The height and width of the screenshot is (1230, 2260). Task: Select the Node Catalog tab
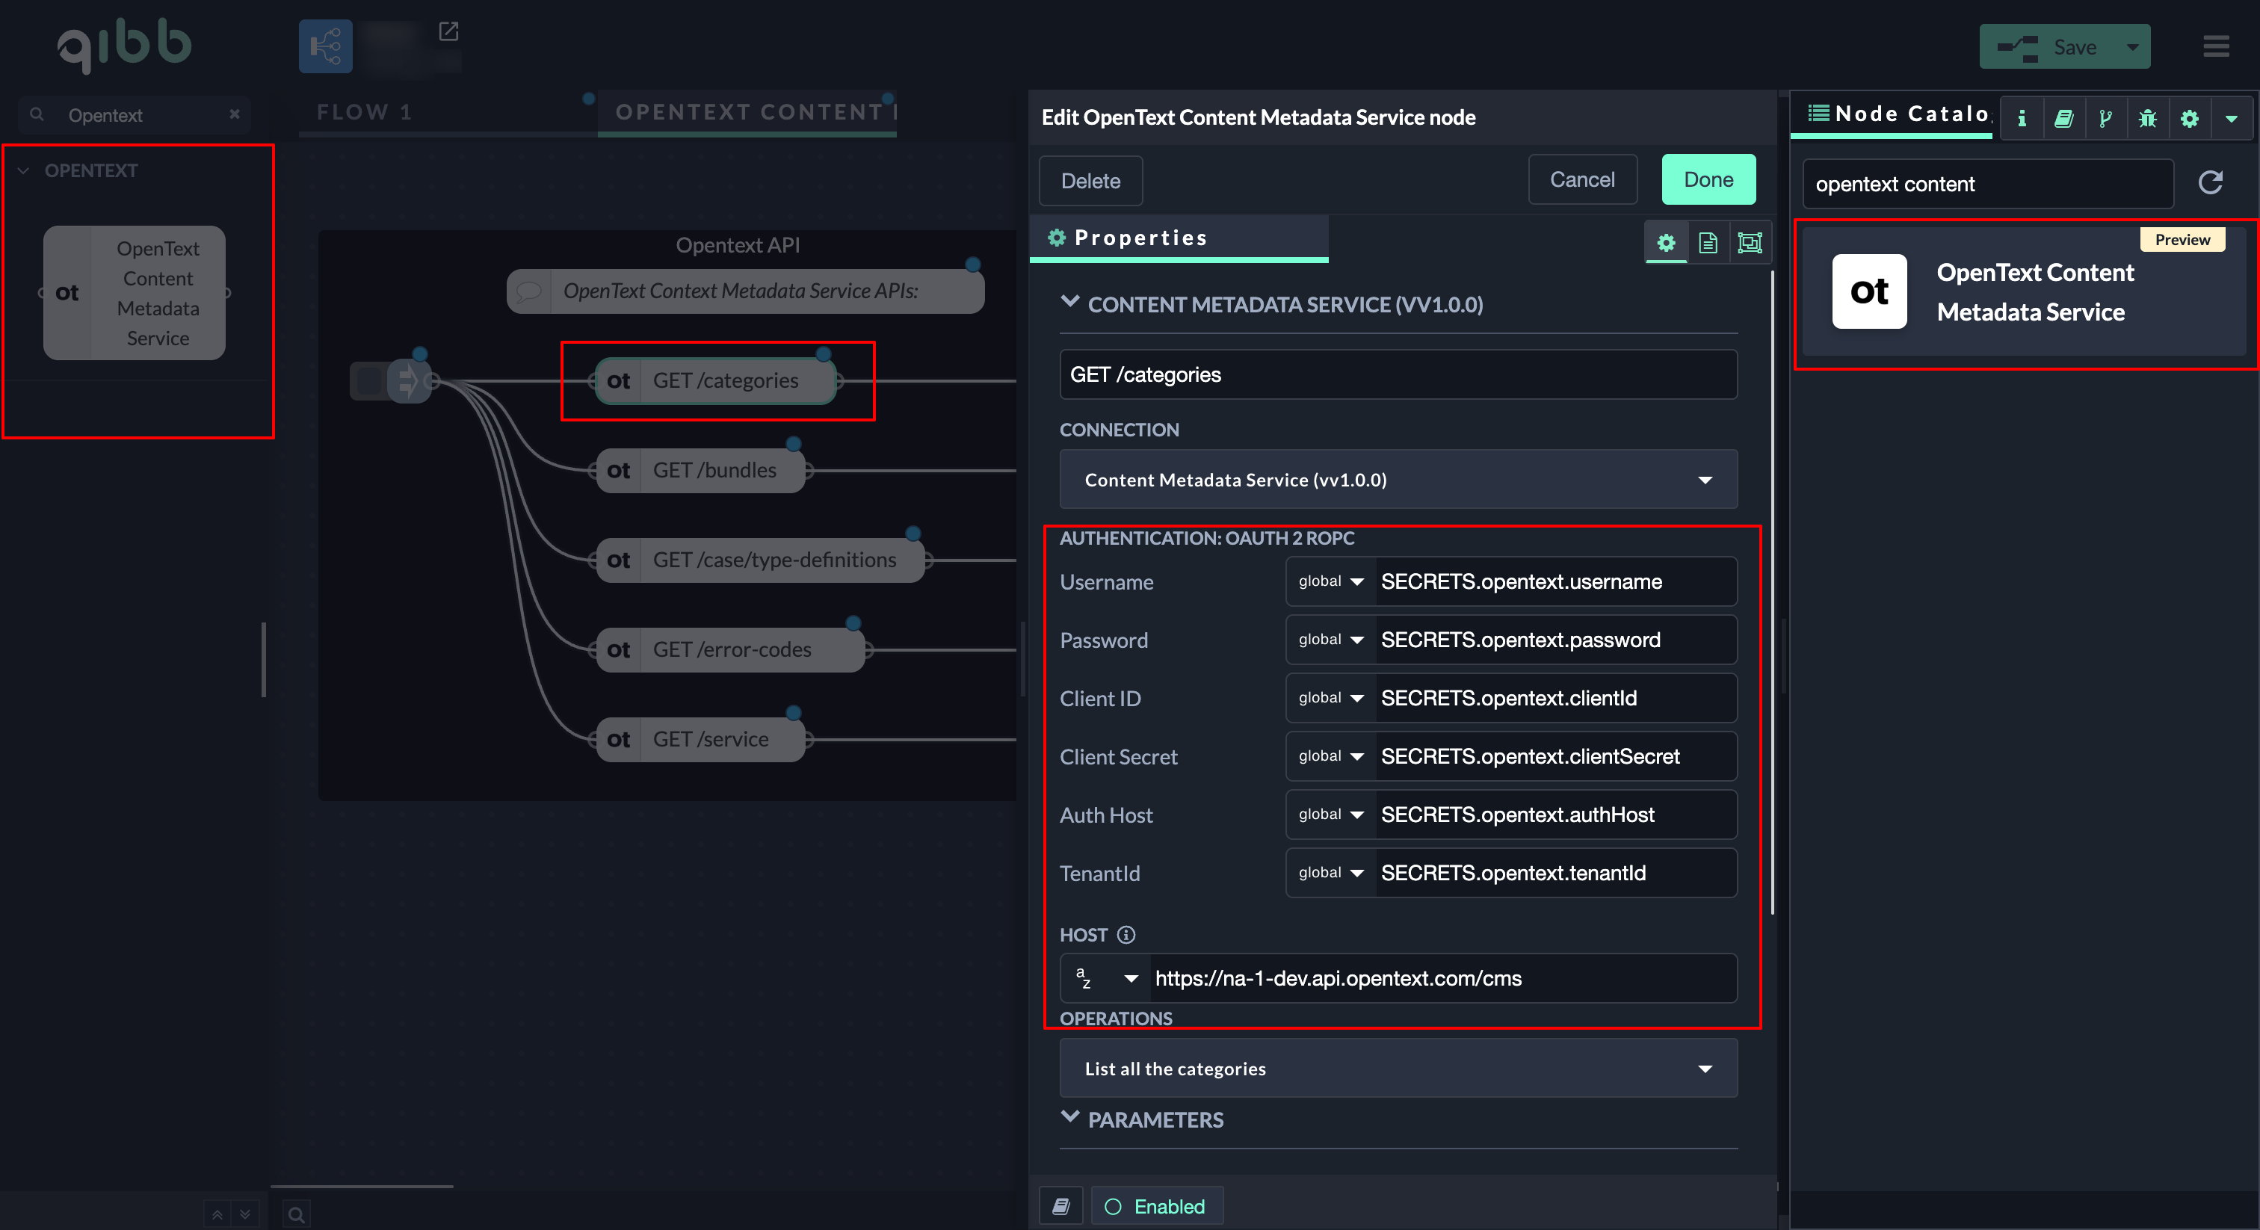coord(1898,114)
